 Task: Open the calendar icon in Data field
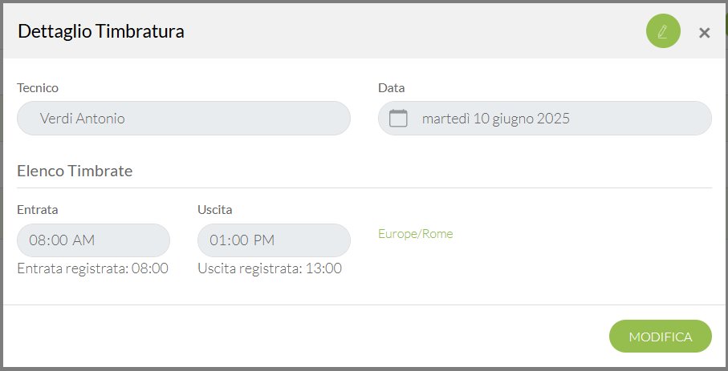(x=398, y=119)
